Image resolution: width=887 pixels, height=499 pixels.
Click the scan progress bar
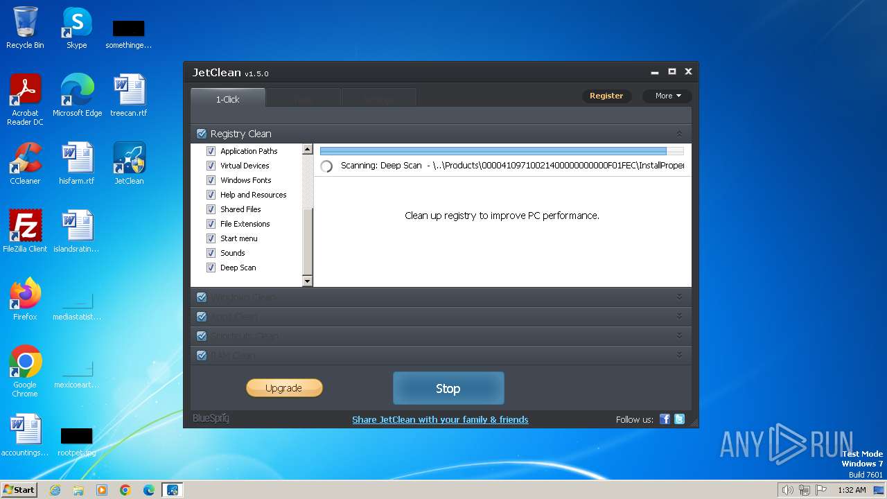pos(502,150)
